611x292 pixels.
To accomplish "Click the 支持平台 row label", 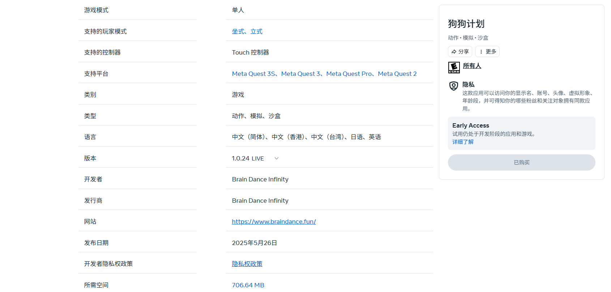I will pos(96,74).
